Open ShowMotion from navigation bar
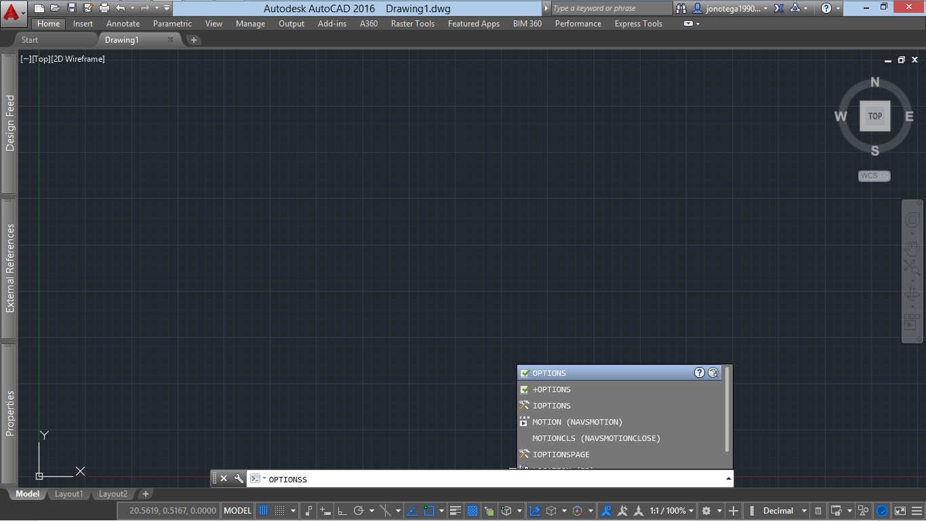Screen dimensions: 926x521 (x=912, y=322)
